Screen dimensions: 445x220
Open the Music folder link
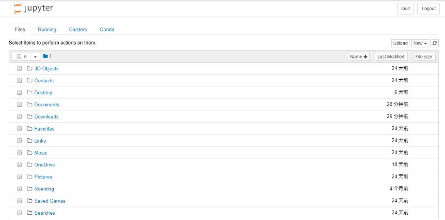tap(41, 153)
